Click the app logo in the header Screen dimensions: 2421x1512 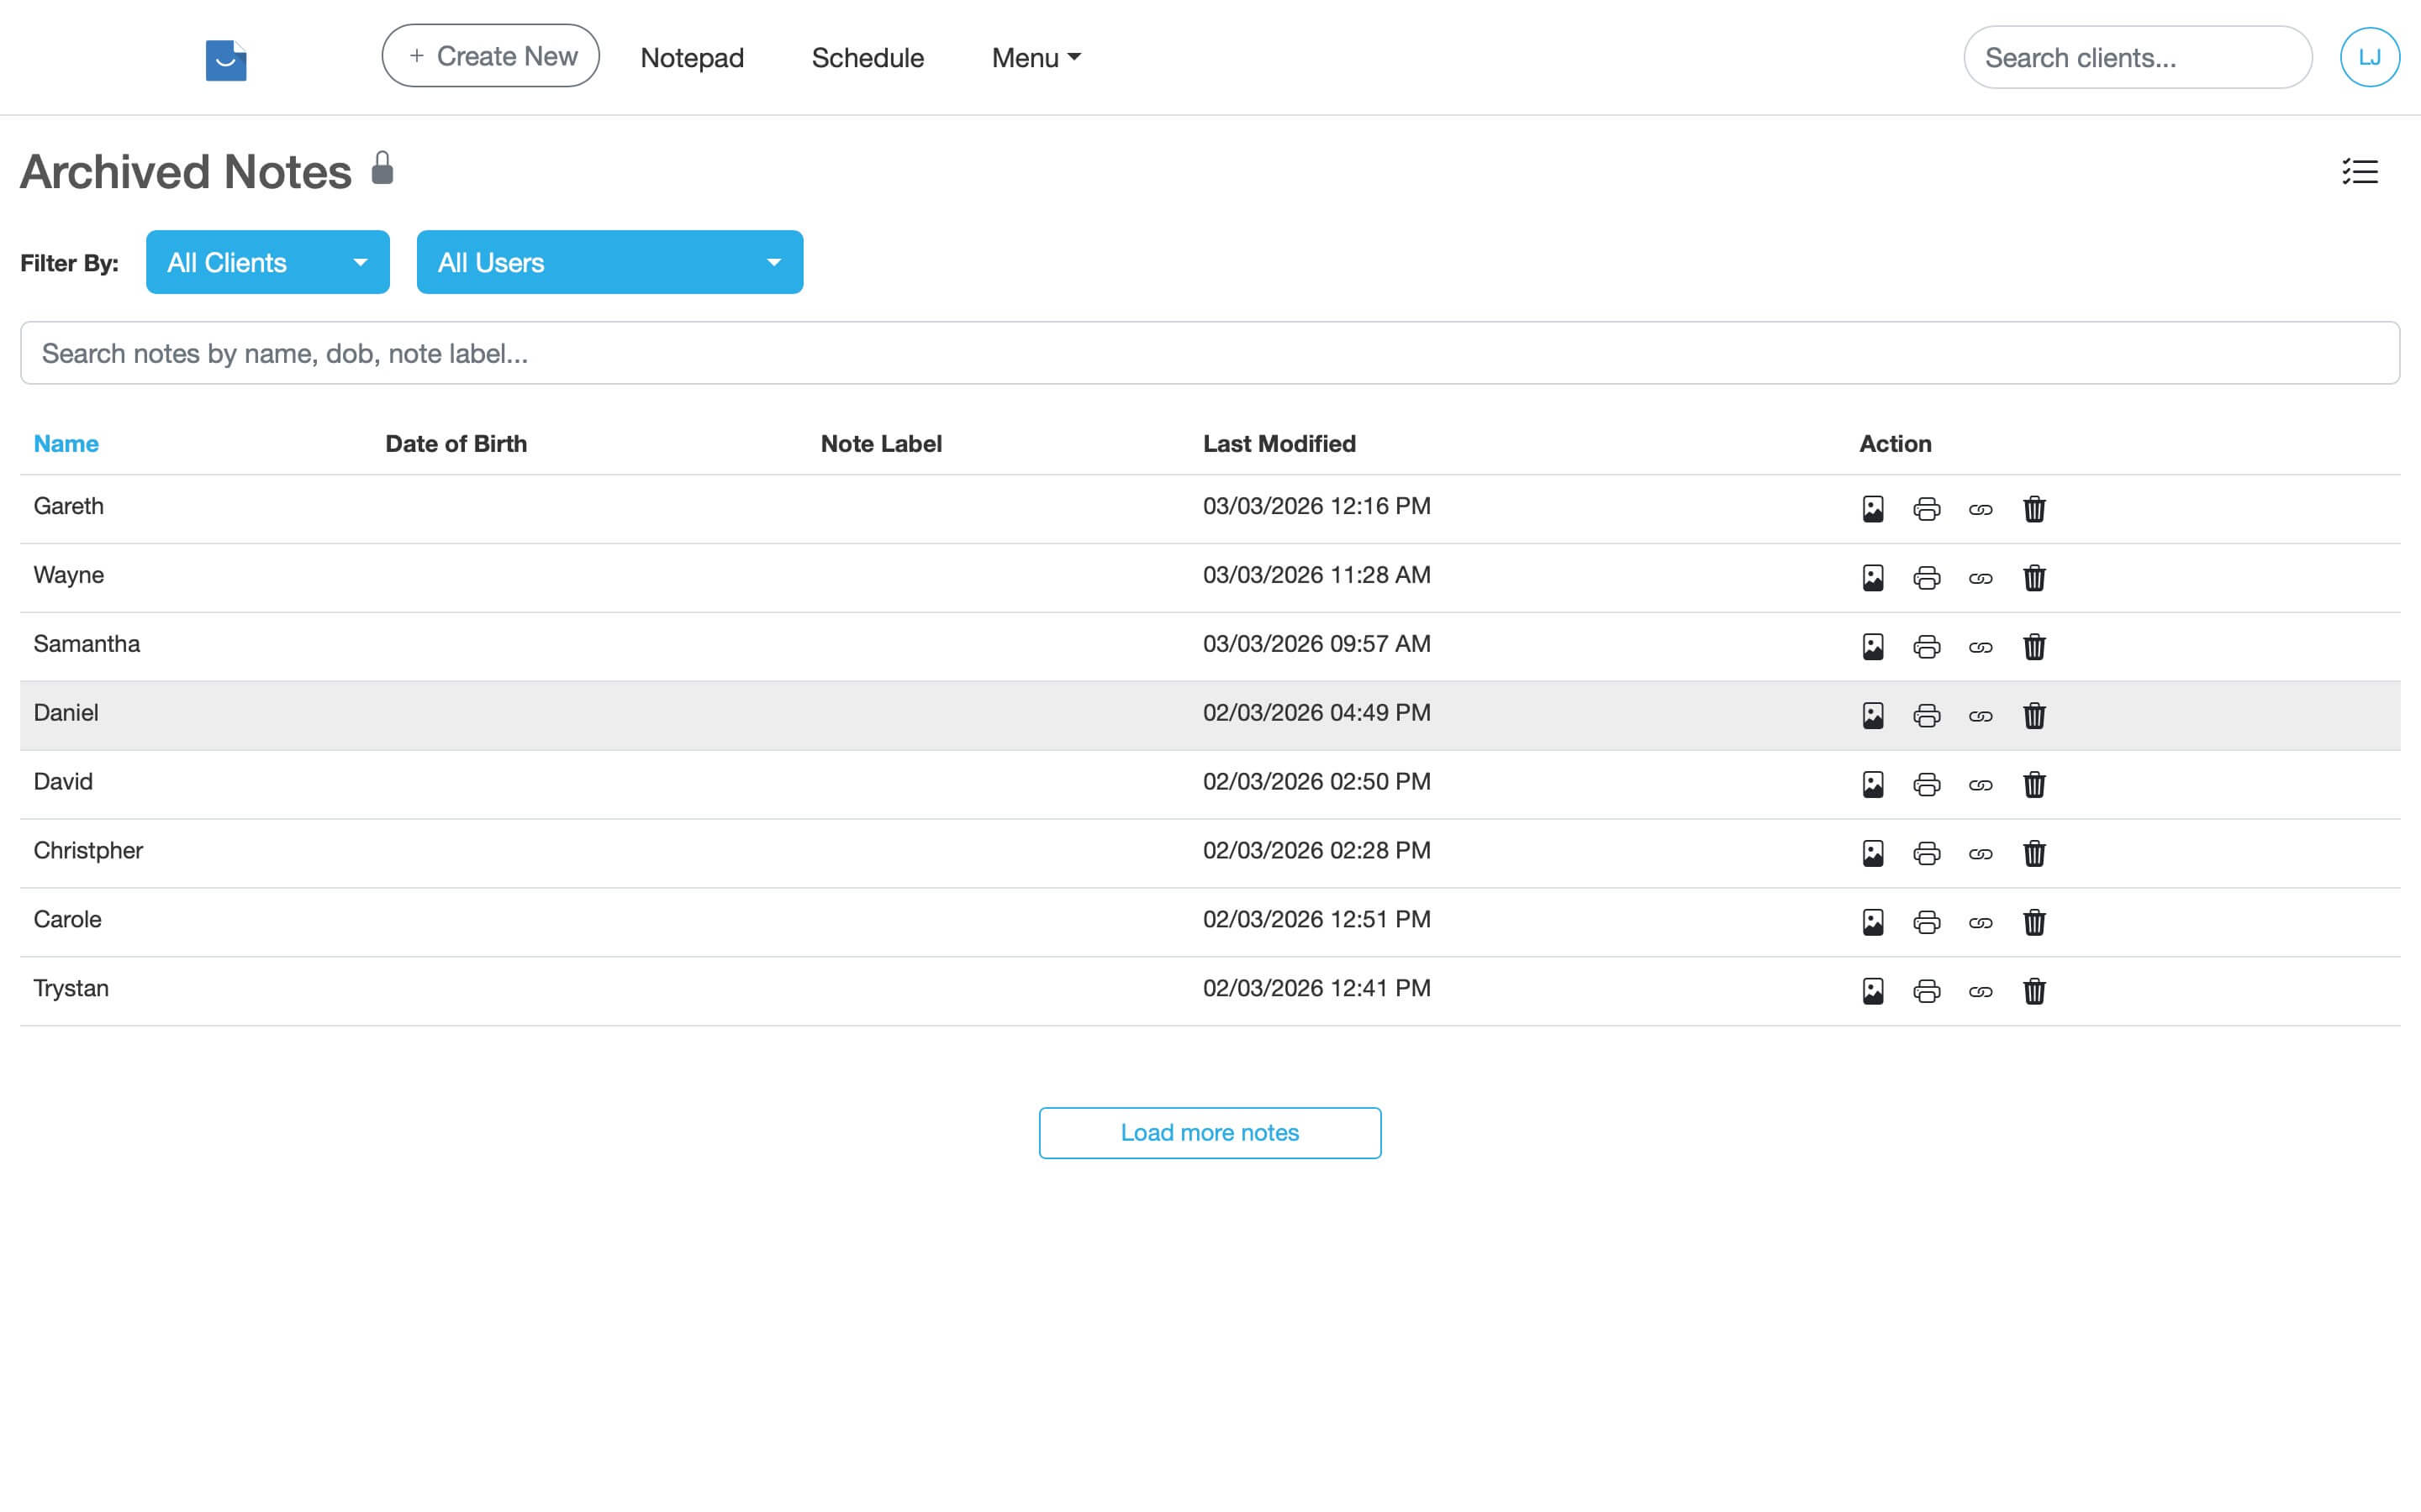click(x=225, y=58)
